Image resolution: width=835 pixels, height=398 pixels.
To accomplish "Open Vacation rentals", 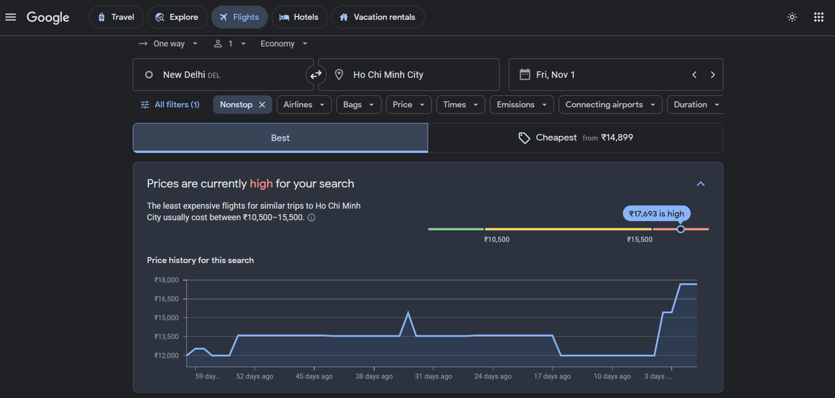I will click(377, 17).
